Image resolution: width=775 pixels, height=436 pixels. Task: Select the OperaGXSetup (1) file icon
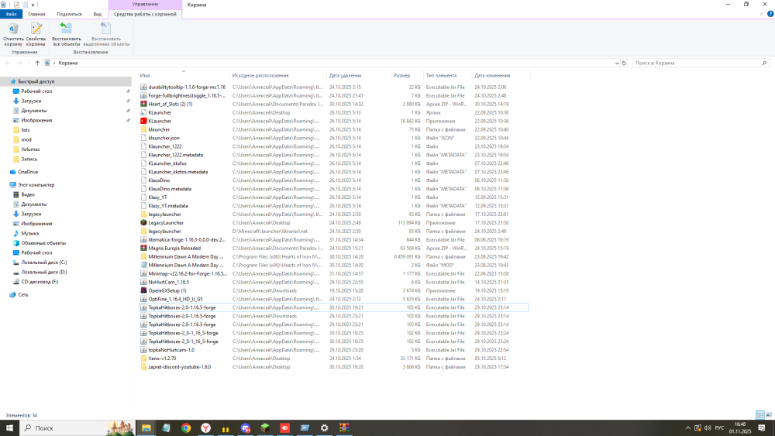(143, 290)
